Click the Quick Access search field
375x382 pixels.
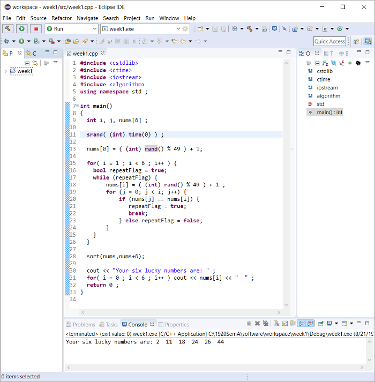[x=329, y=41]
